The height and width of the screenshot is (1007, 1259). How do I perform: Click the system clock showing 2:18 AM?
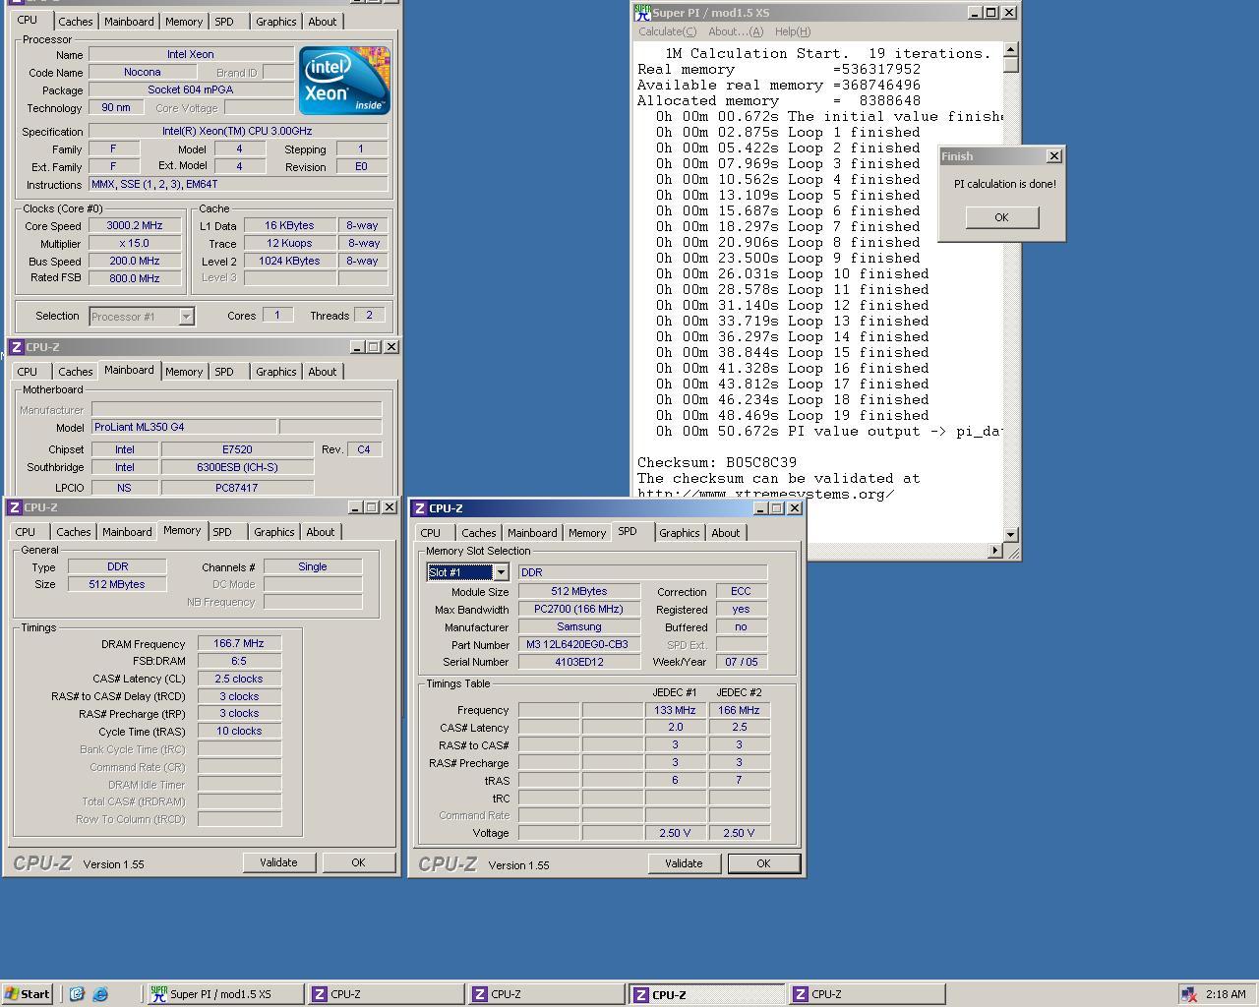(x=1226, y=994)
